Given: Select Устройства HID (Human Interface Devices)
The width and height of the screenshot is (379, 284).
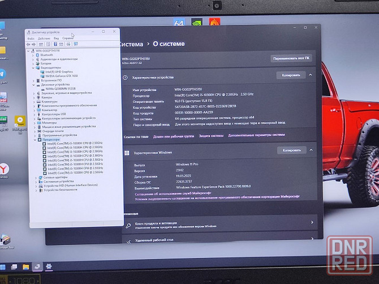Looking at the screenshot, I should (x=71, y=186).
